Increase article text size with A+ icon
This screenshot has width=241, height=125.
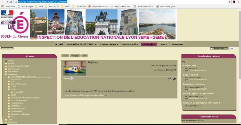pyautogui.click(x=169, y=79)
